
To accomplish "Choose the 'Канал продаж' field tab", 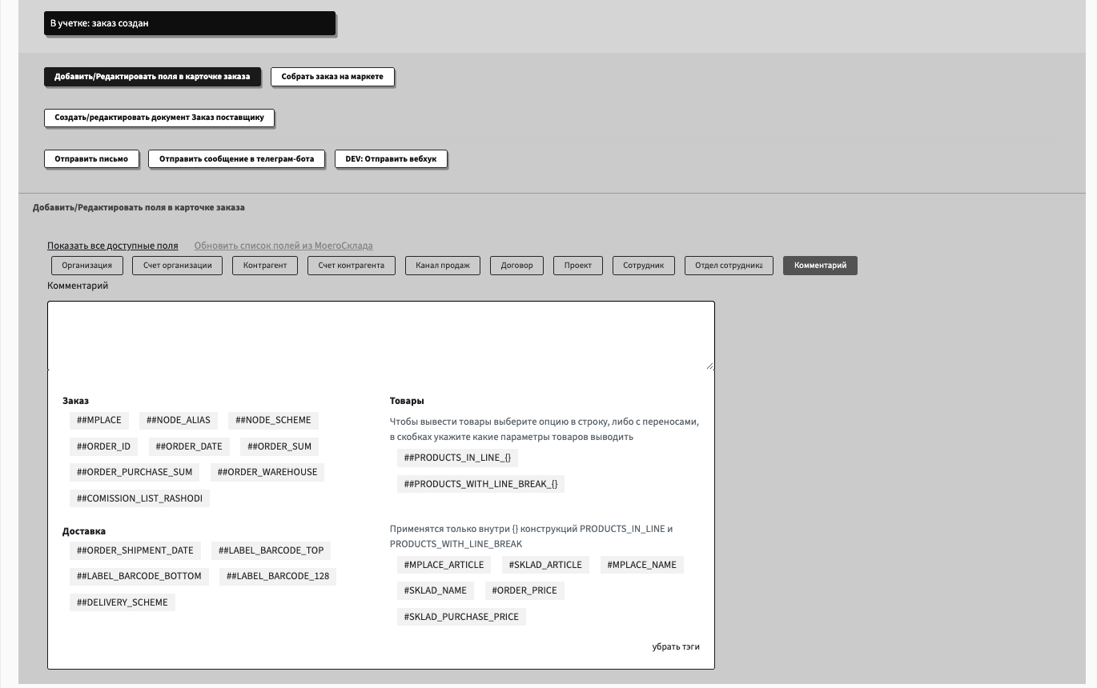I will [x=443, y=266].
